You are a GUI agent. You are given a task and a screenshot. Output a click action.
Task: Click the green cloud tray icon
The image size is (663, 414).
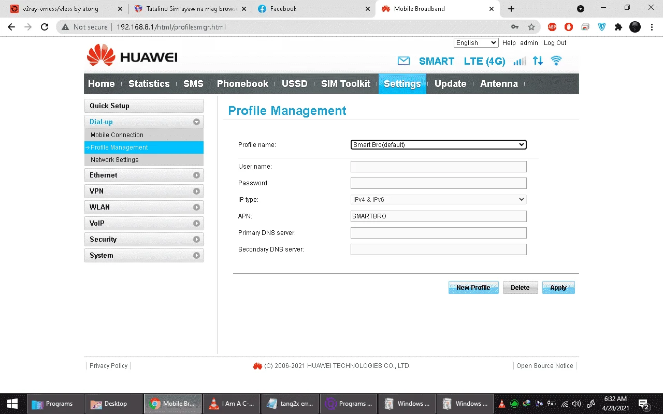coord(514,404)
